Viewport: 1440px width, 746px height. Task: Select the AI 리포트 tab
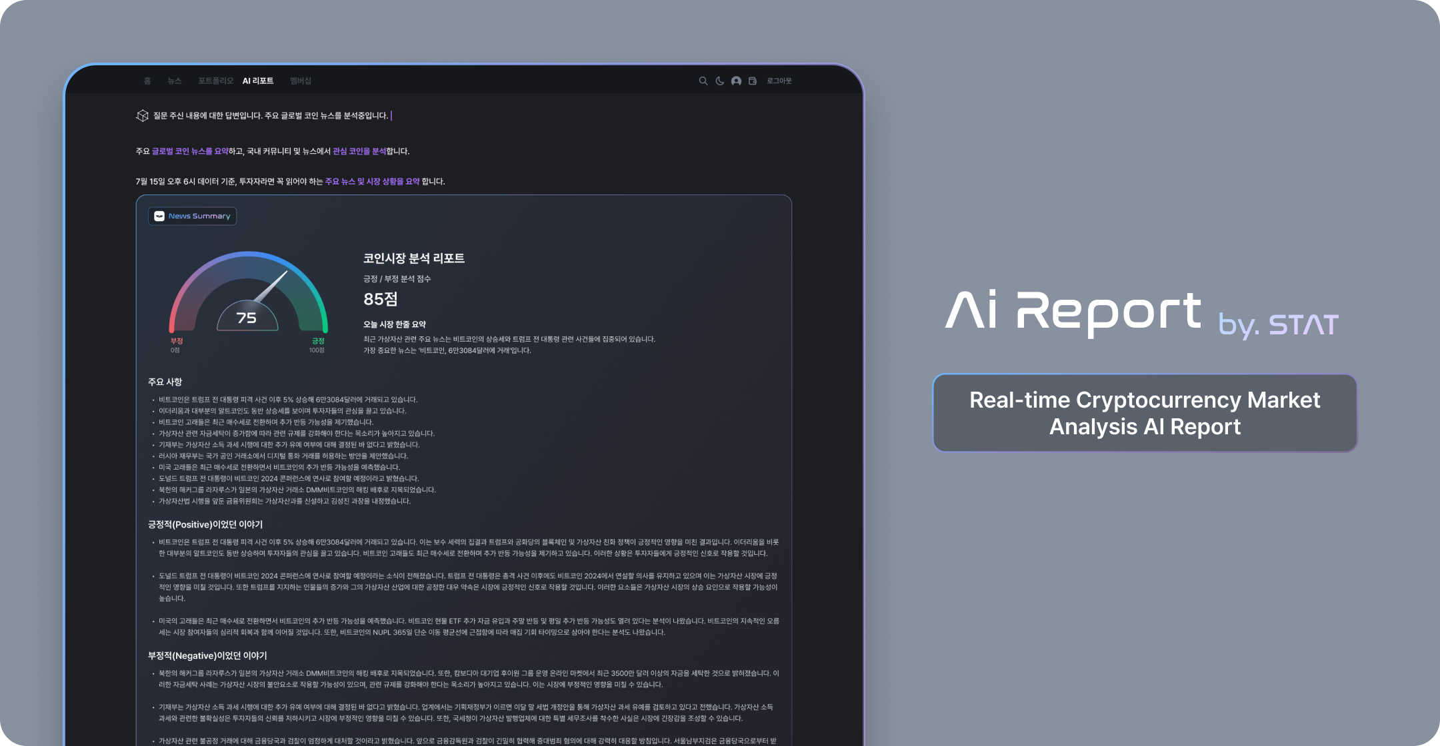coord(258,81)
